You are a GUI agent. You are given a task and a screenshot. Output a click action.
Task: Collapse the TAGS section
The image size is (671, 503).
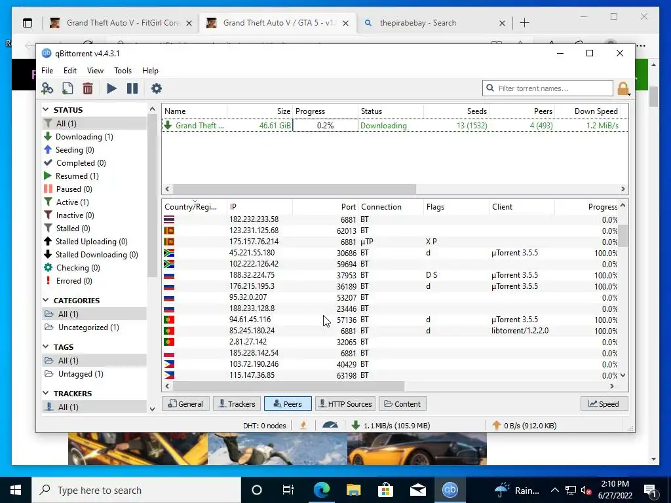46,347
